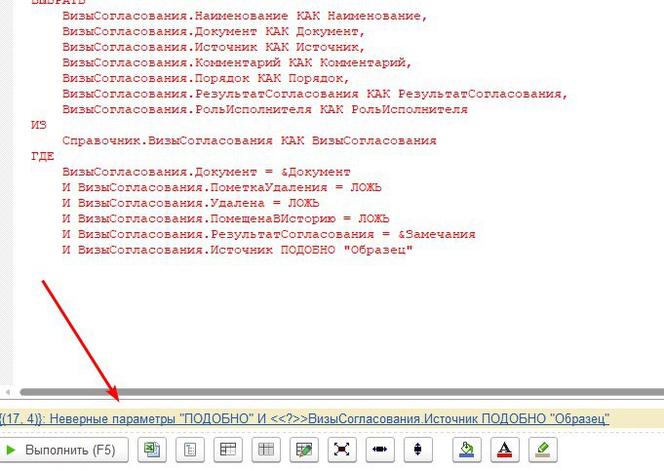
Task: Click the red text color 'A' icon
Action: (x=505, y=450)
